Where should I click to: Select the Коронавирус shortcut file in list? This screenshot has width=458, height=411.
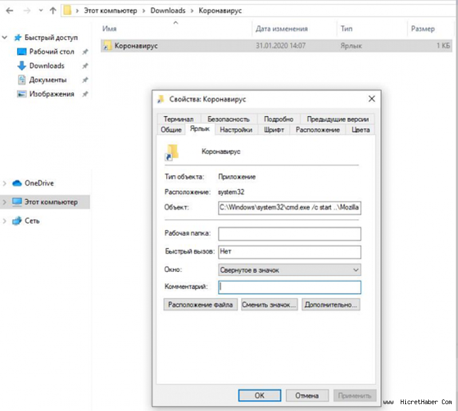coord(136,46)
